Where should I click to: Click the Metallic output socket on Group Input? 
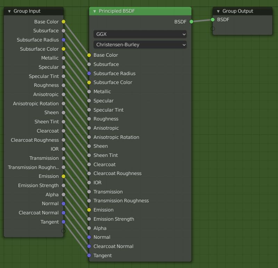pos(63,58)
